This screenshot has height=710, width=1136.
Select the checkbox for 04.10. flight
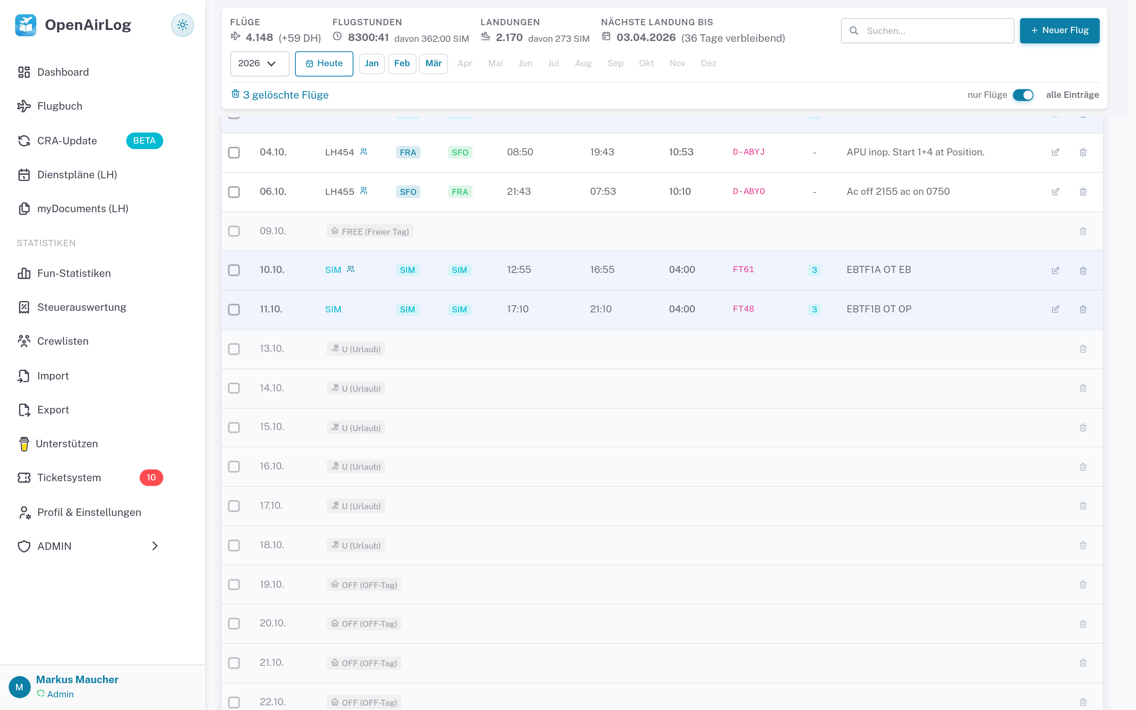click(234, 152)
